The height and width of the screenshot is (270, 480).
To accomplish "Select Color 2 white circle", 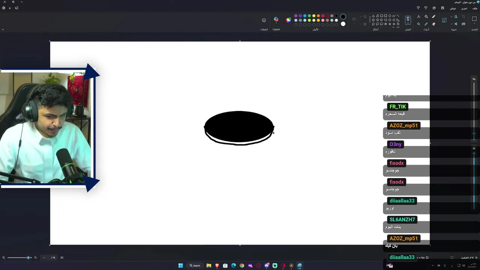I will point(343,24).
